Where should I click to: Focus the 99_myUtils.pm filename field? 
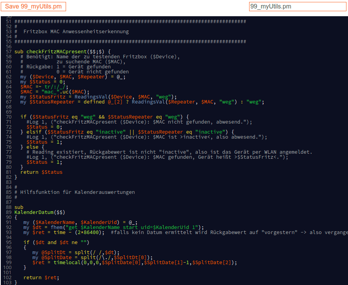[x=298, y=7]
